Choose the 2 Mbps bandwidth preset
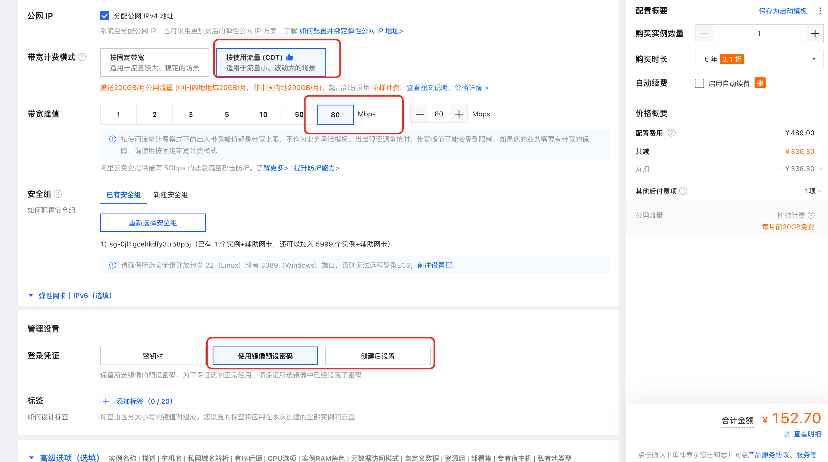 pyautogui.click(x=155, y=114)
